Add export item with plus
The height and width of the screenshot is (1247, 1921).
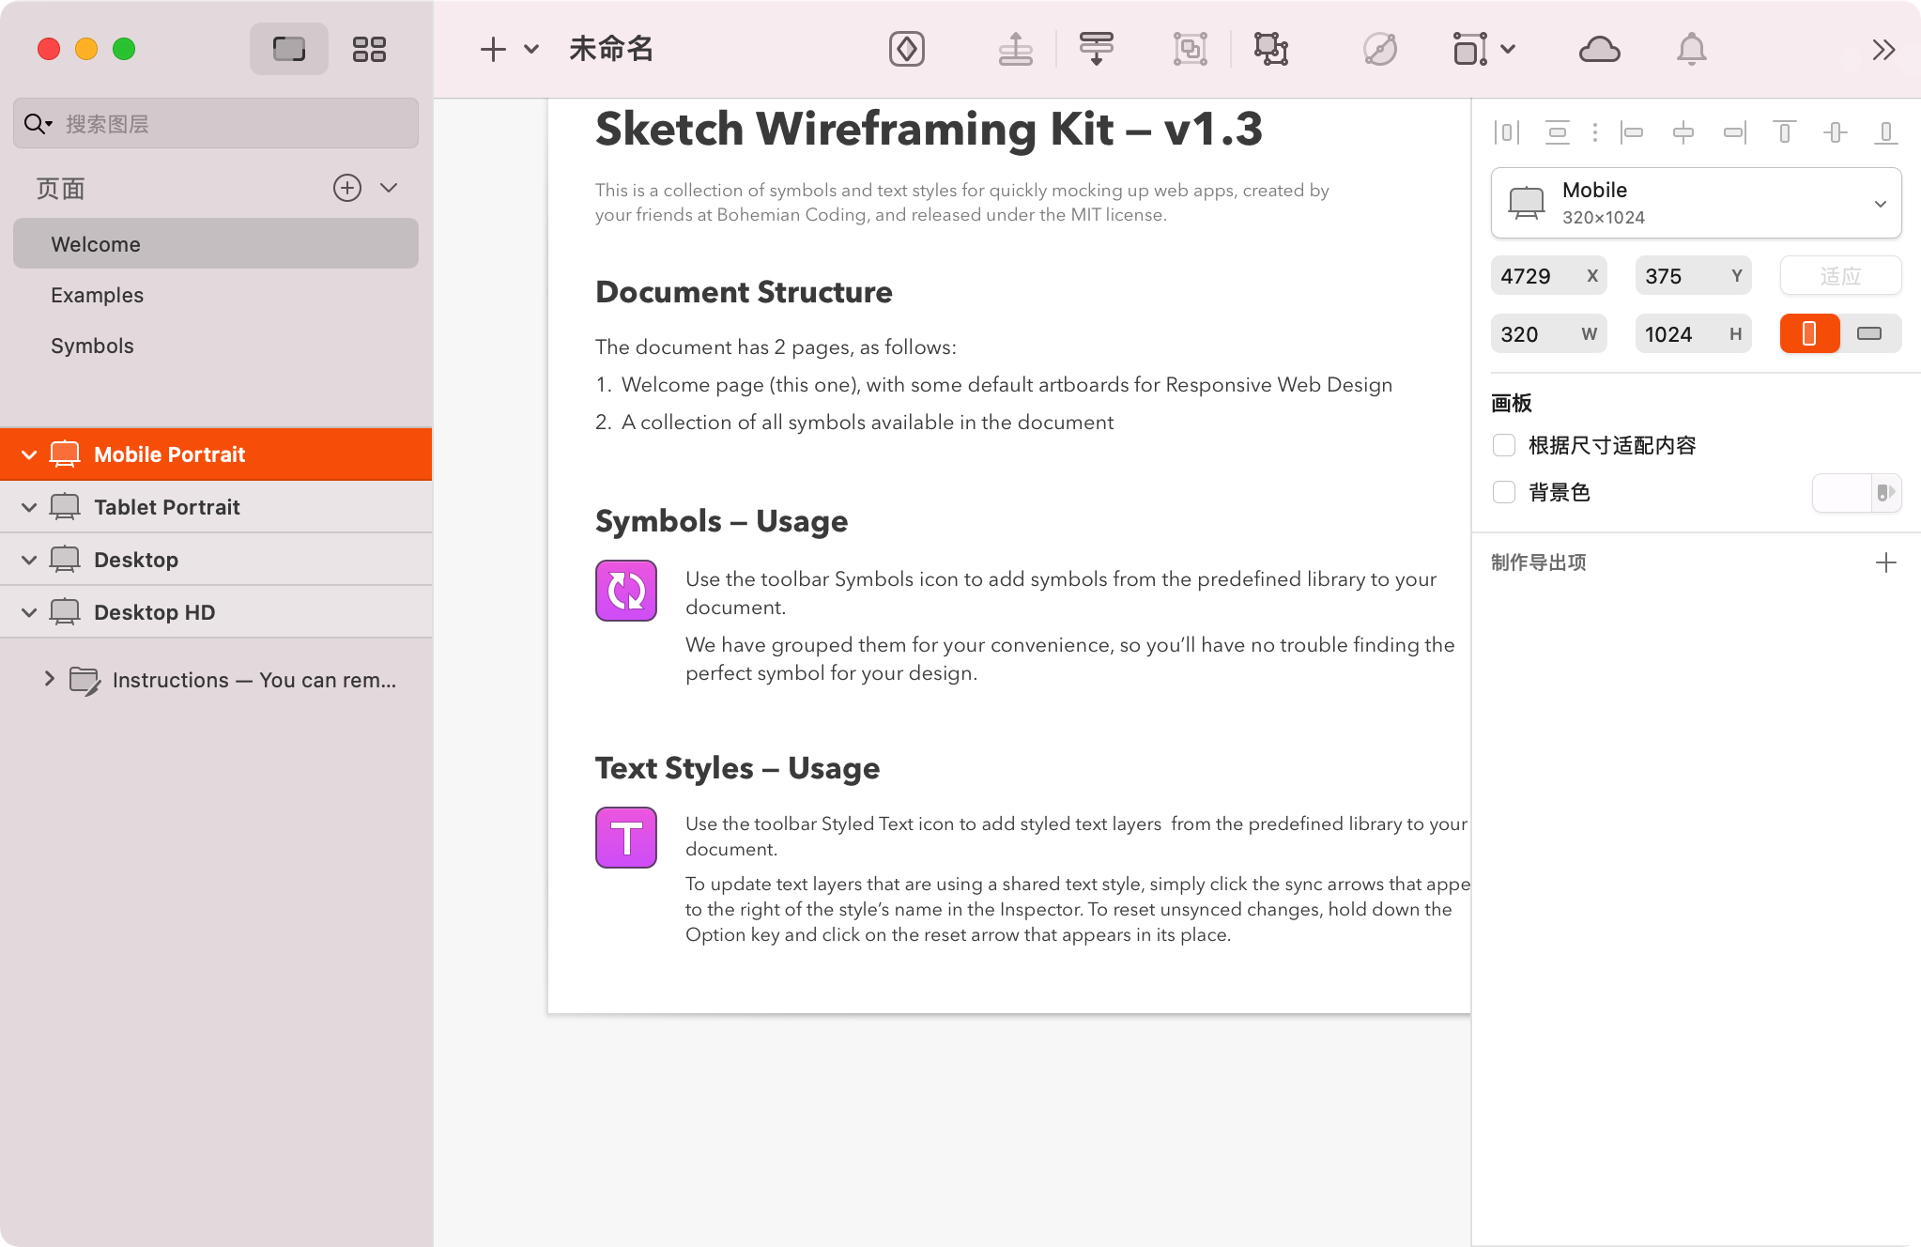[x=1885, y=562]
